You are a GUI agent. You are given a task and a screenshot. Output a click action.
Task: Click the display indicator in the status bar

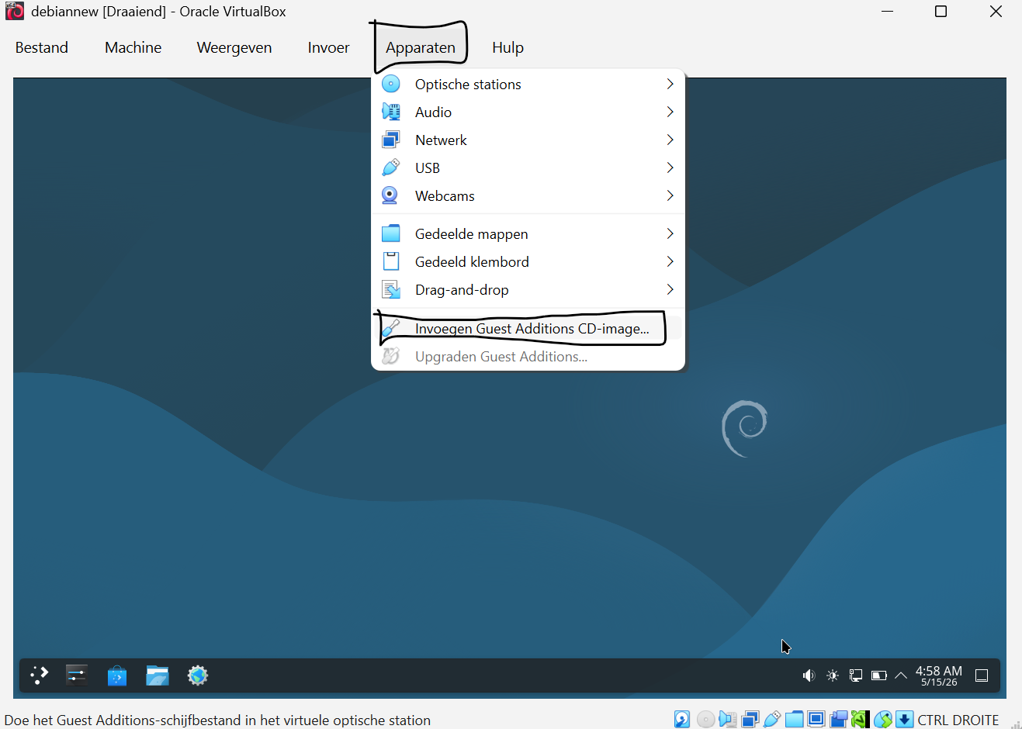816,720
